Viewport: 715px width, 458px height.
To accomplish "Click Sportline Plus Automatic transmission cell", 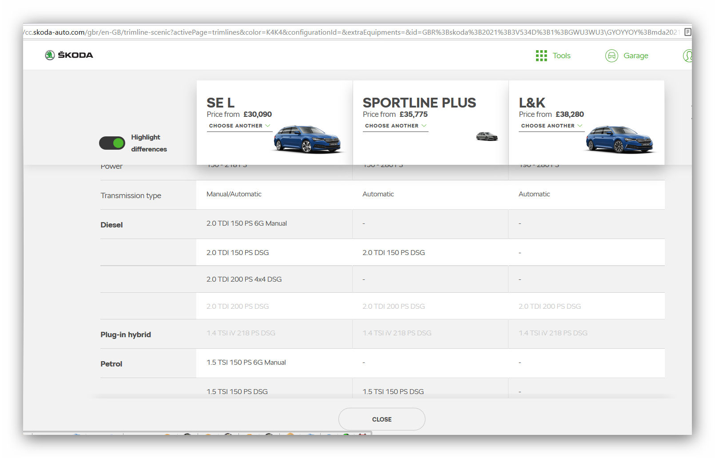I will pyautogui.click(x=378, y=194).
